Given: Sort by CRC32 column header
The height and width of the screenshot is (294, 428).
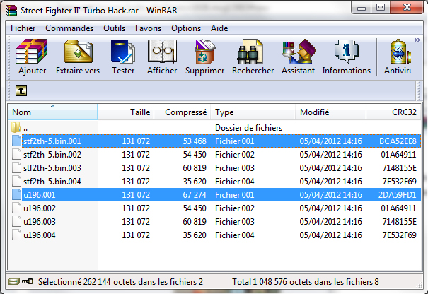Looking at the screenshot, I should pyautogui.click(x=405, y=112).
